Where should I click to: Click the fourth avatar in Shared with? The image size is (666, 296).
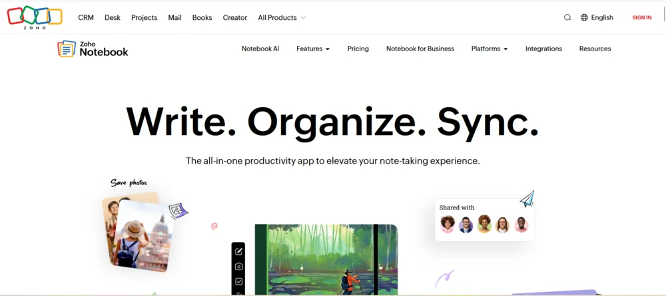[502, 224]
